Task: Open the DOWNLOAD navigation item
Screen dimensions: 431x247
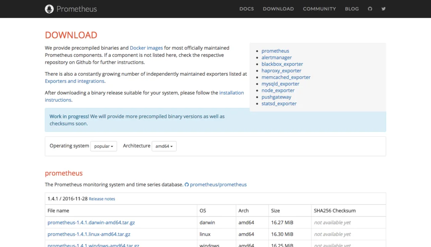Action: (x=278, y=9)
